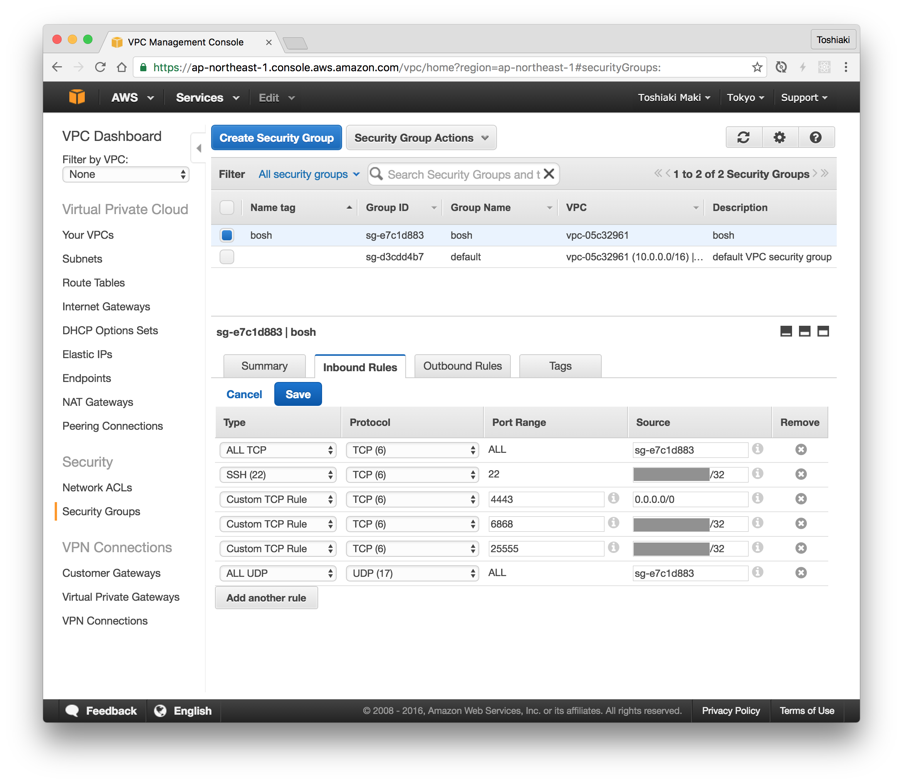Show info for port 4443 range
This screenshot has height=784, width=903.
coord(614,498)
